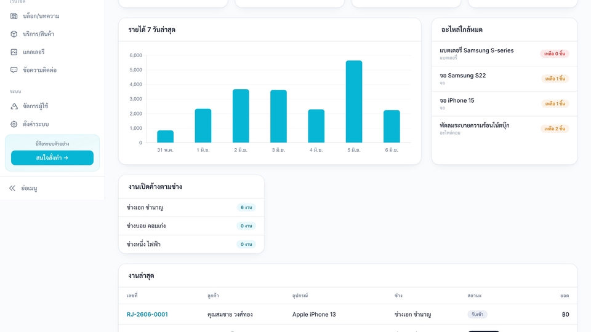Click the 31 พ.ค. revenue bar

[x=166, y=136]
